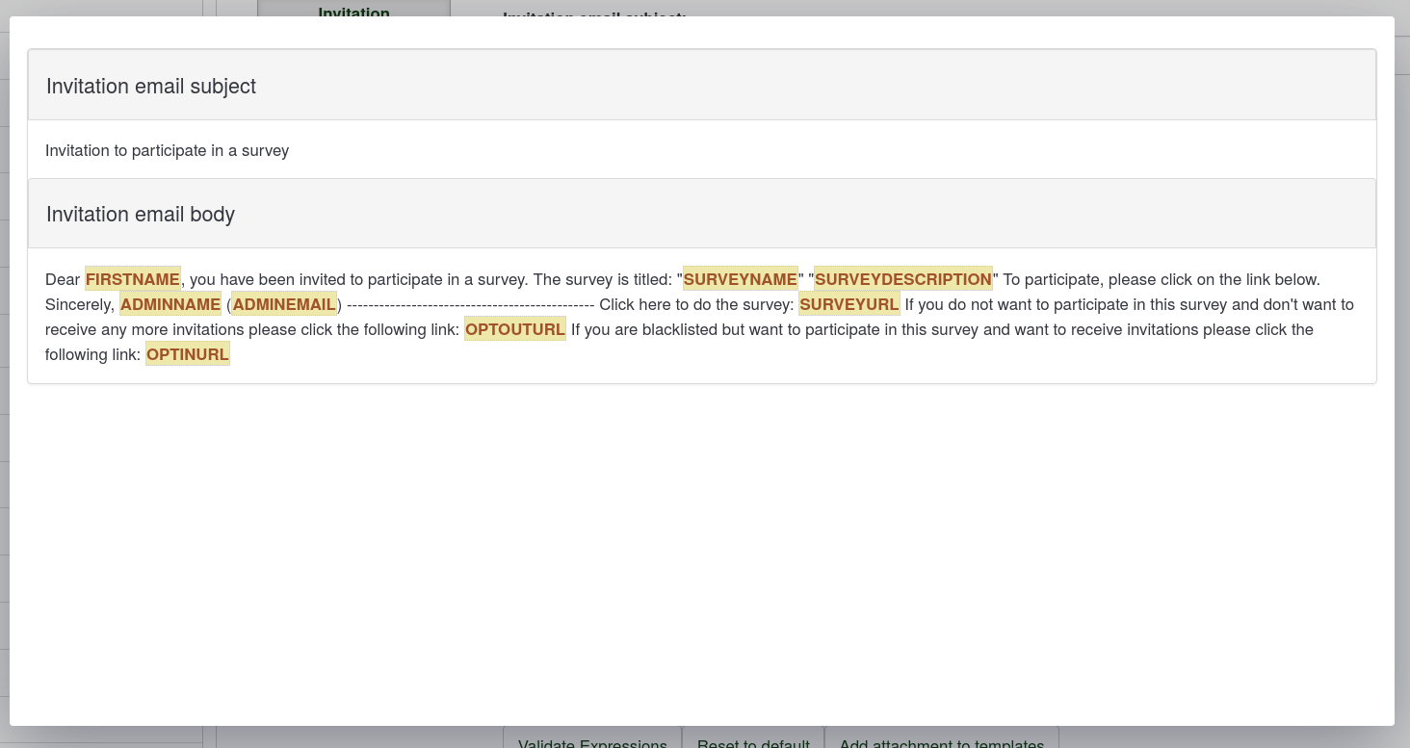
Task: Click the FIRSTNAME placeholder token
Action: coord(133,279)
